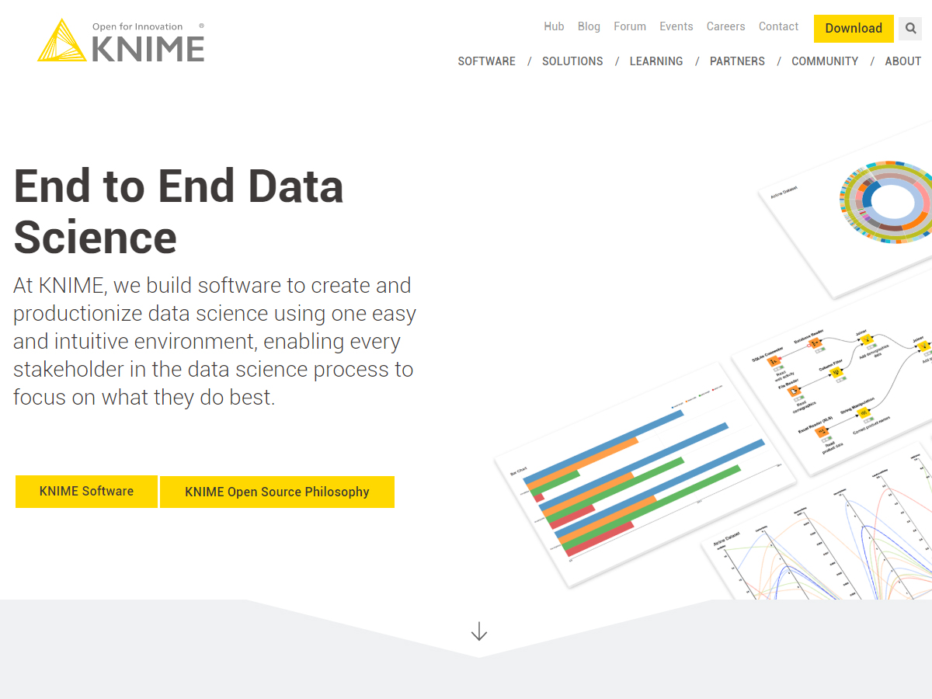
Task: Go to the Blog link
Action: [589, 26]
